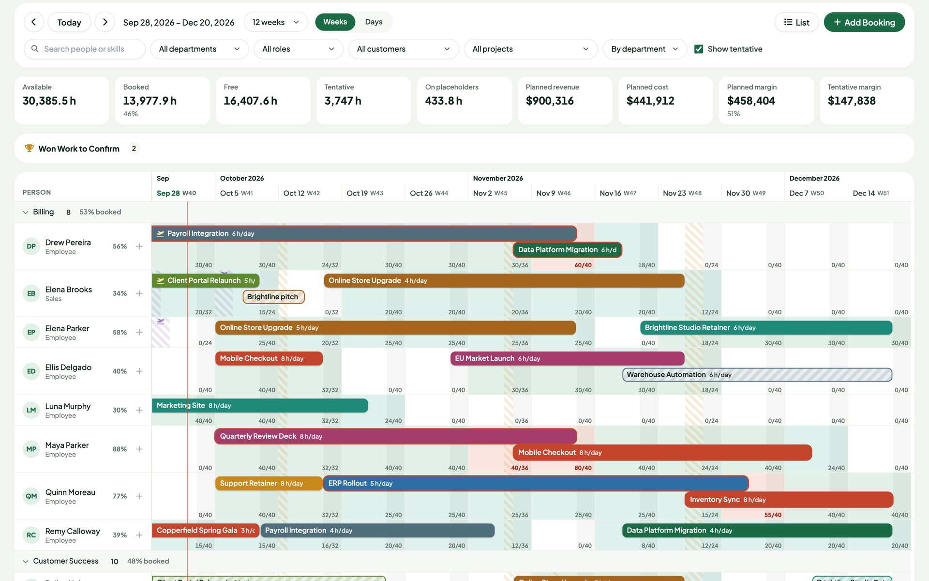Open the Warehouse Automation placeholder booking
The image size is (929, 581).
tap(757, 375)
